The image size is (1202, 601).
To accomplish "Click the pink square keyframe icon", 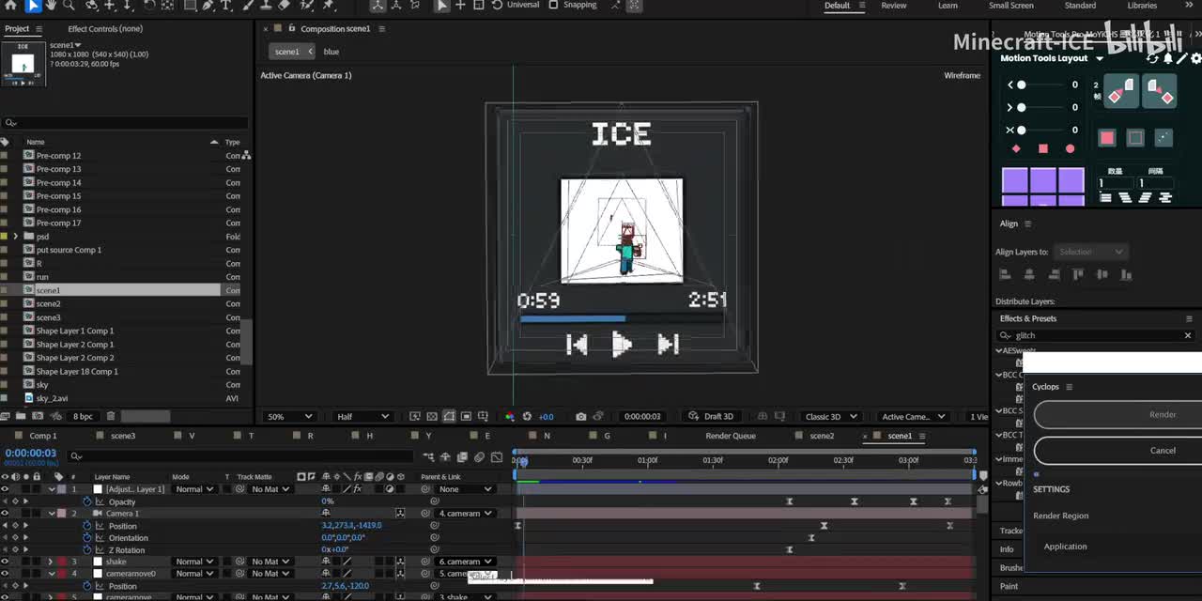I will pos(1042,148).
